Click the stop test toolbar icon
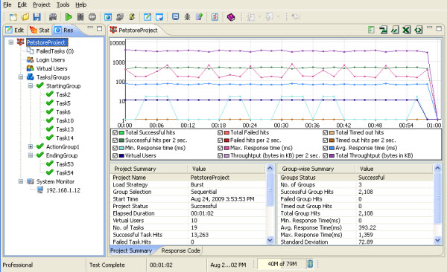The width and height of the screenshot is (447, 272). pyautogui.click(x=92, y=17)
